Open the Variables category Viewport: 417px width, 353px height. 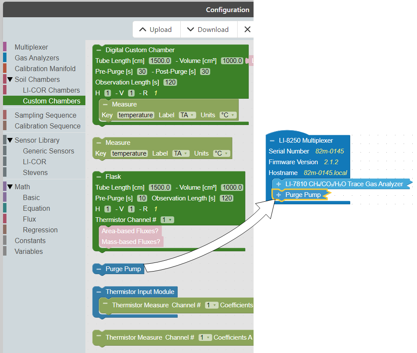(x=29, y=251)
